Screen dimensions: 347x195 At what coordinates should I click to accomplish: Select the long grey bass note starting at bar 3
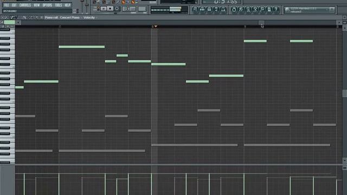194,145
